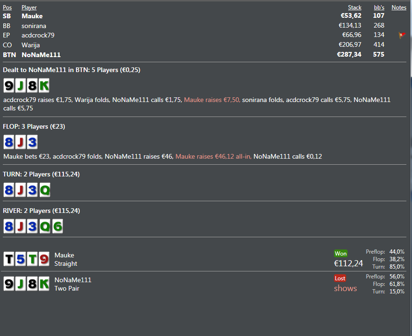Click the green Won badge
Viewport: 412px width, 336px height.
click(x=341, y=254)
